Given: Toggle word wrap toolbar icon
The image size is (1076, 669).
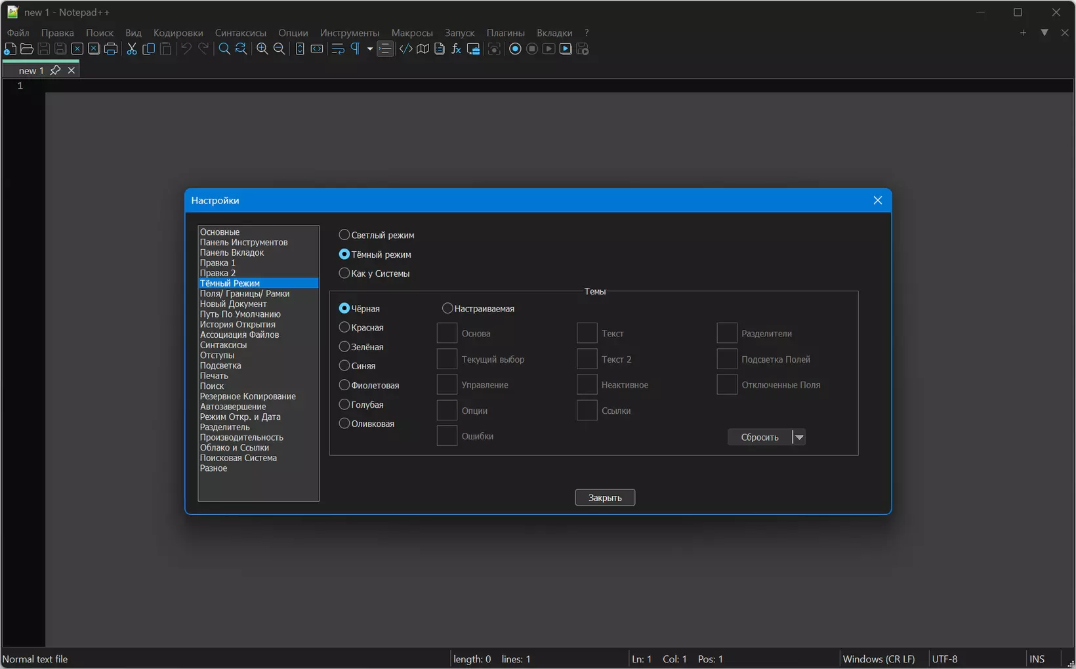Looking at the screenshot, I should (x=338, y=49).
